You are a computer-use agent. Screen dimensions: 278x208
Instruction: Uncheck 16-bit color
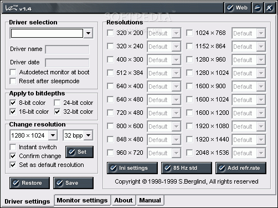pos(13,111)
